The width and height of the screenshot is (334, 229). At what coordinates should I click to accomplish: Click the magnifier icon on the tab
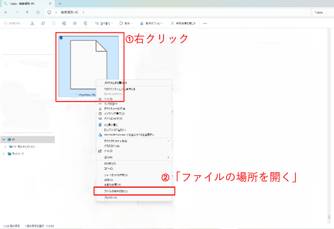(x=5, y=4)
